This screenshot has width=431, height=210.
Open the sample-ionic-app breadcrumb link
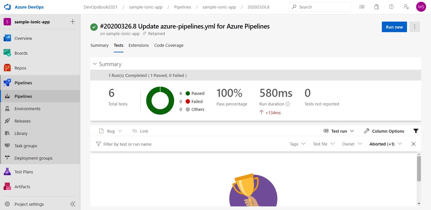click(x=146, y=6)
